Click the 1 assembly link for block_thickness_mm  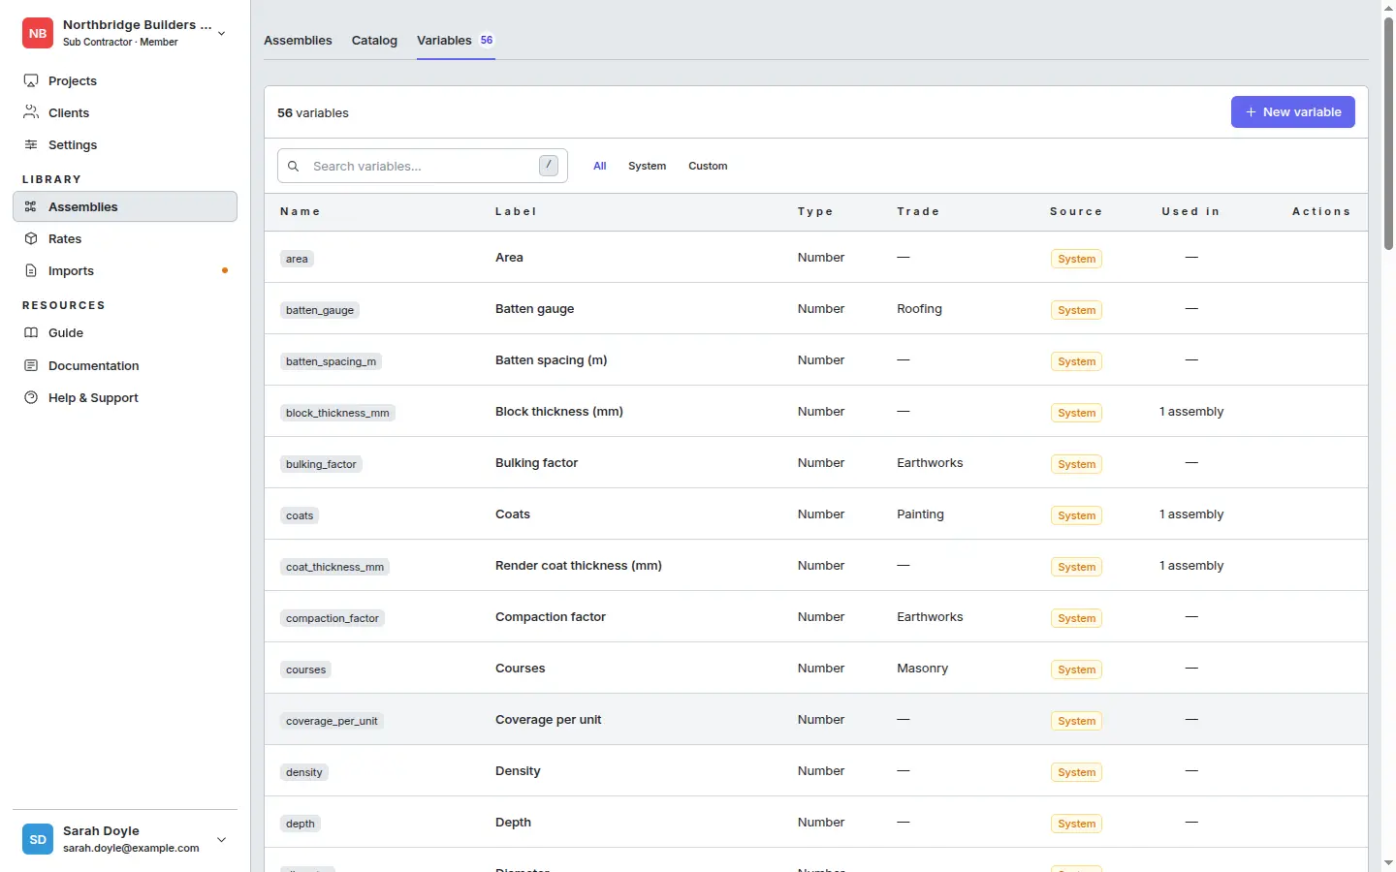coord(1191,411)
